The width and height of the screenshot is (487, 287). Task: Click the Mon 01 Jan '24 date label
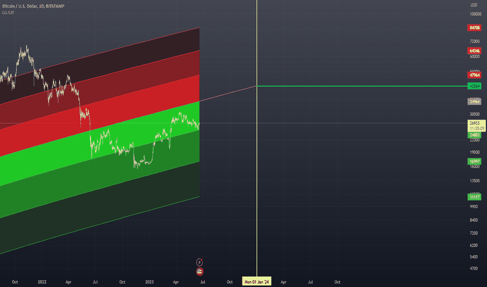[257, 282]
